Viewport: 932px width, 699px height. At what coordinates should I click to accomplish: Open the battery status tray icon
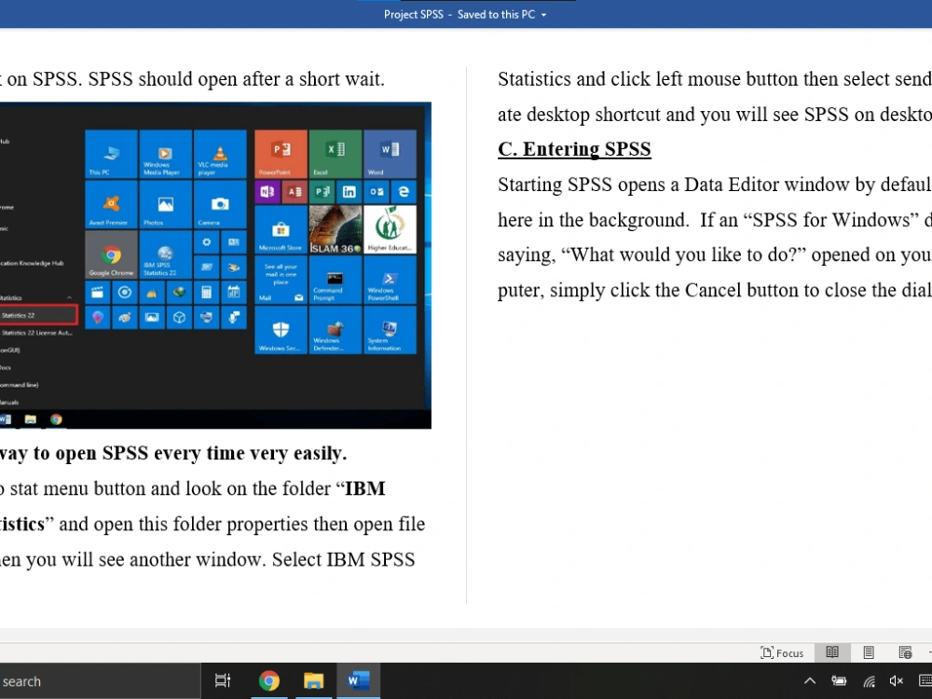[x=839, y=681]
